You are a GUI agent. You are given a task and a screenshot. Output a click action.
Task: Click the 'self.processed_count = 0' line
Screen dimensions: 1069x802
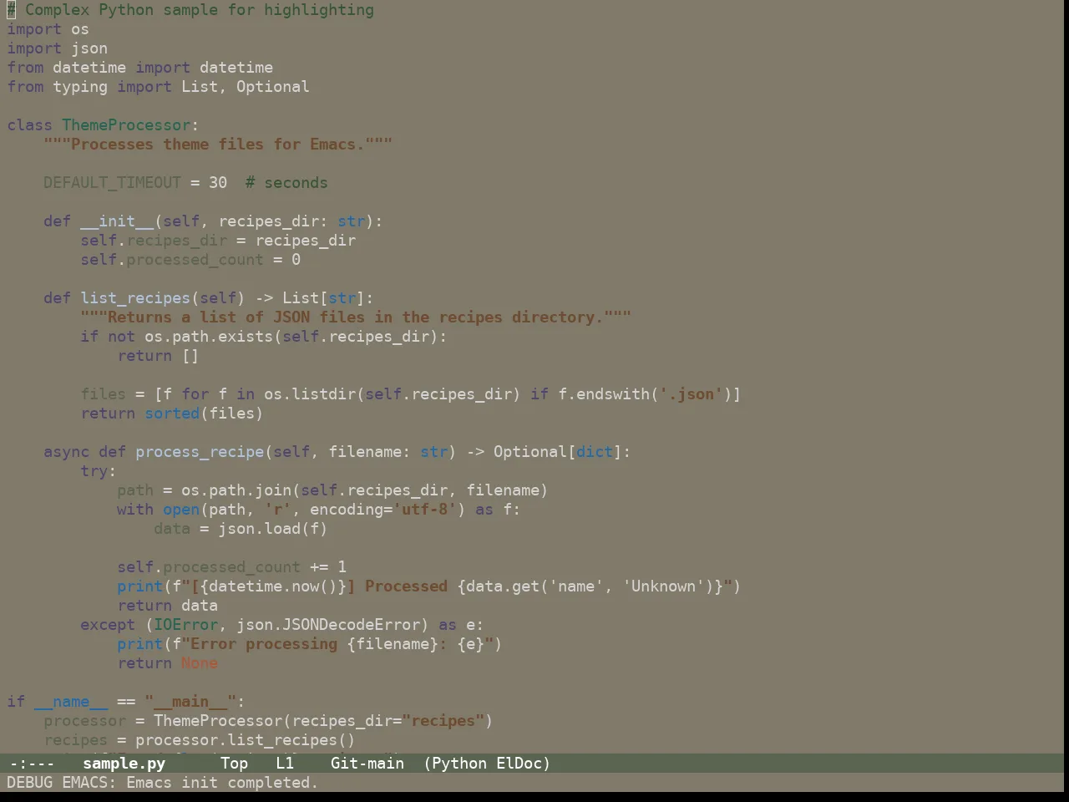click(x=190, y=260)
